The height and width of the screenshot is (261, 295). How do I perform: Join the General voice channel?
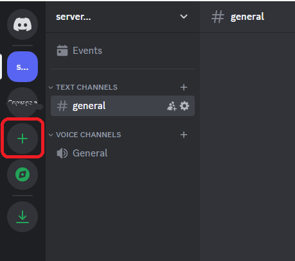(x=123, y=153)
